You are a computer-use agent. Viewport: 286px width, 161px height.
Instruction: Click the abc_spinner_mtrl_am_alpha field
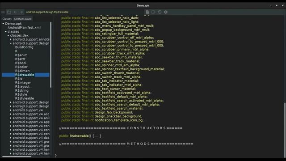(101, 65)
